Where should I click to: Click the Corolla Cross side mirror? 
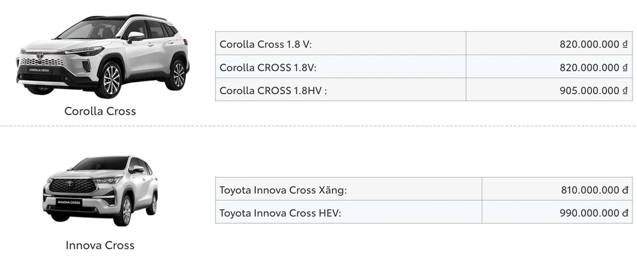(x=135, y=36)
